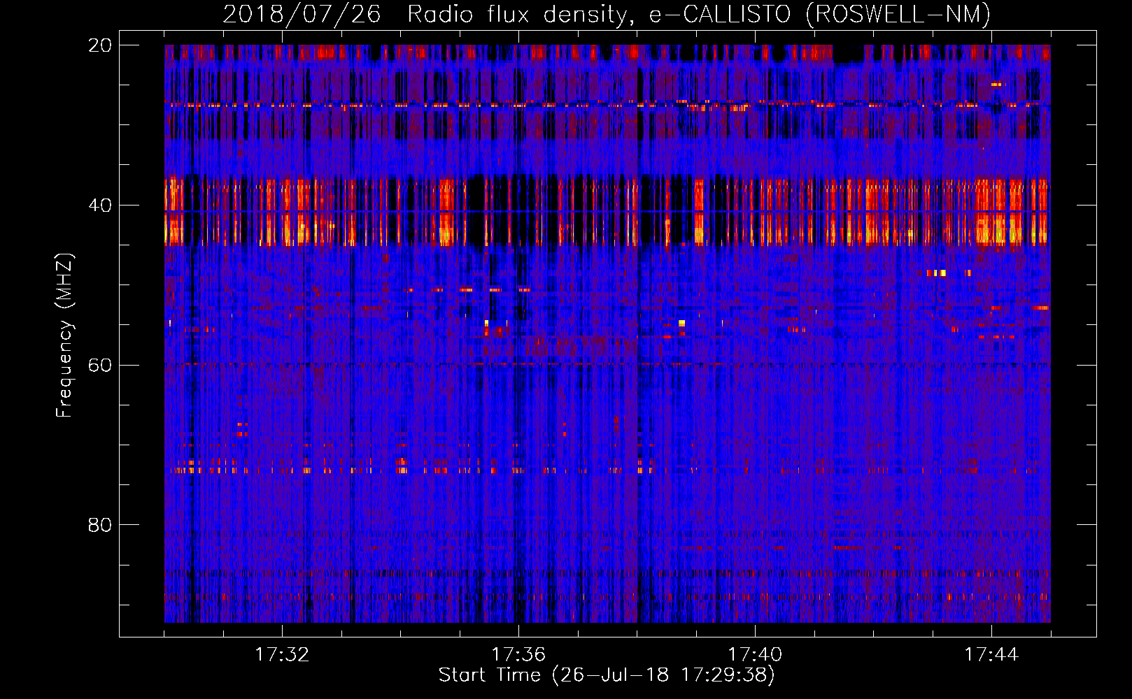Click the '17:44' time tick label

(x=991, y=655)
